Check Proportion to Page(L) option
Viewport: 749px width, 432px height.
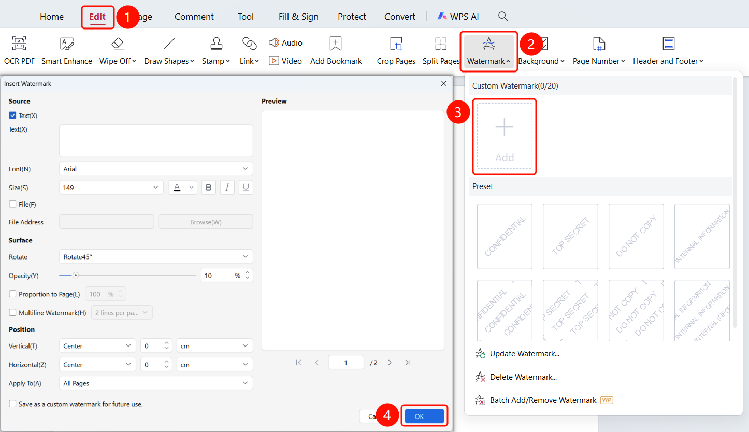(x=13, y=294)
